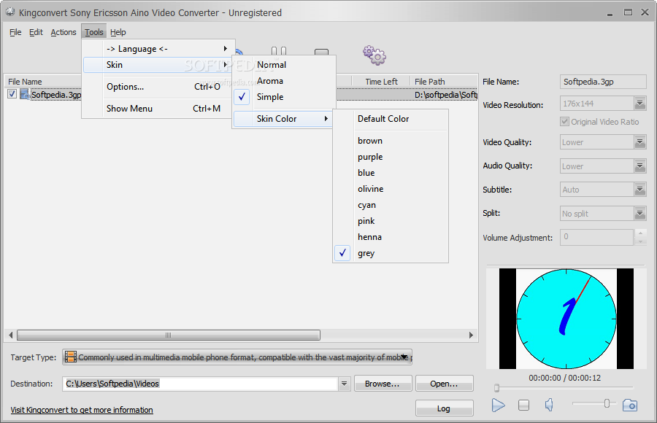
Task: Click the Volume Adjustment value field
Action: (x=596, y=237)
